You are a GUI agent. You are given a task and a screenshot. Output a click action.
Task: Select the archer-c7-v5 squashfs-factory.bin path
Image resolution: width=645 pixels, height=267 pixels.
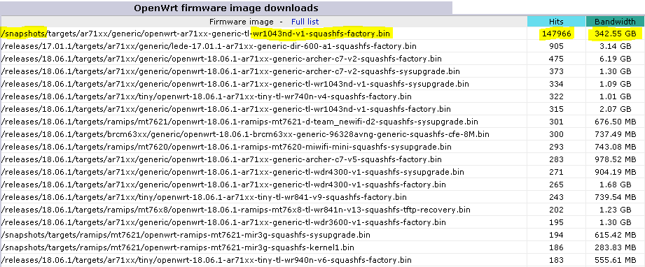[x=221, y=159]
